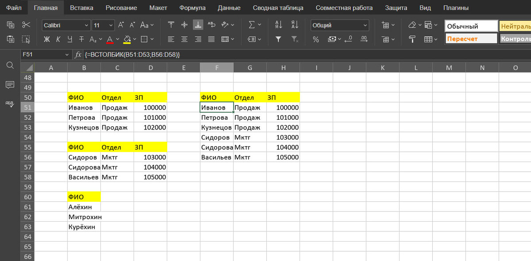
Task: Open the named ranges menu
Action: [x=254, y=39]
